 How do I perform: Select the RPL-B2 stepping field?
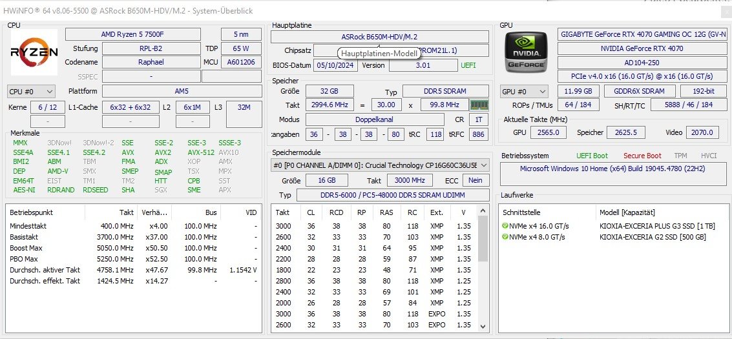click(x=151, y=48)
